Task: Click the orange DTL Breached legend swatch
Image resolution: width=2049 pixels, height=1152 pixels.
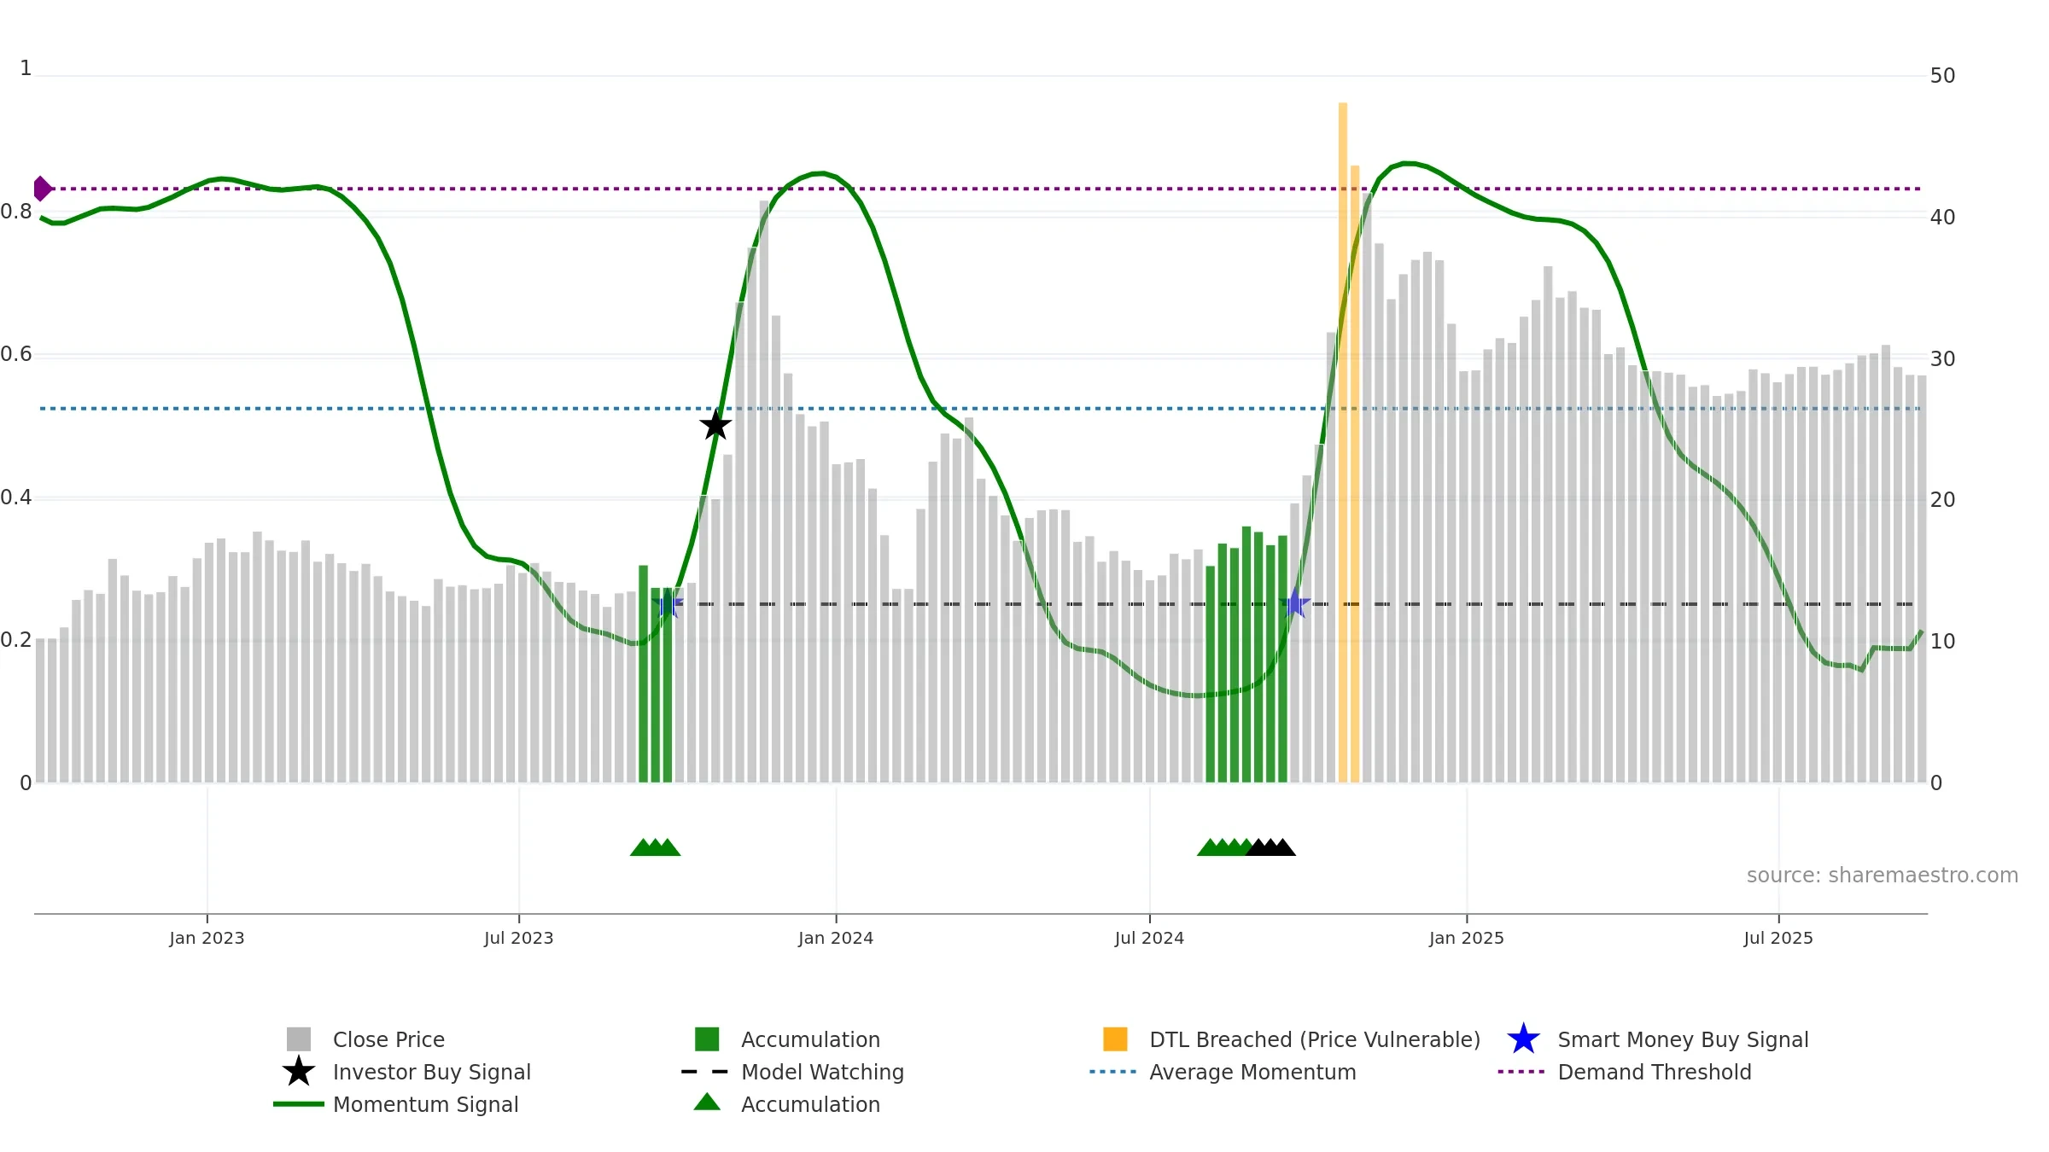Action: 1115,1039
